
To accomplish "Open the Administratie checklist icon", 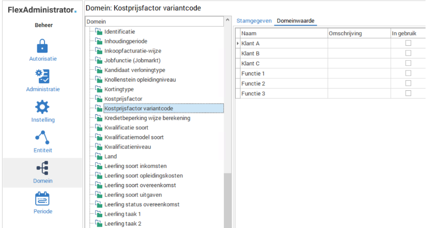I will coord(42,75).
